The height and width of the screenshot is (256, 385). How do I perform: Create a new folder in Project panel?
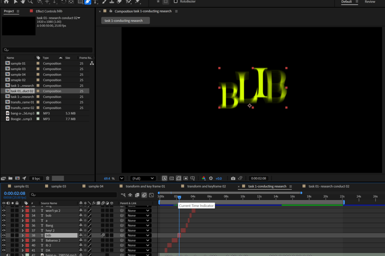pyautogui.click(x=11, y=178)
